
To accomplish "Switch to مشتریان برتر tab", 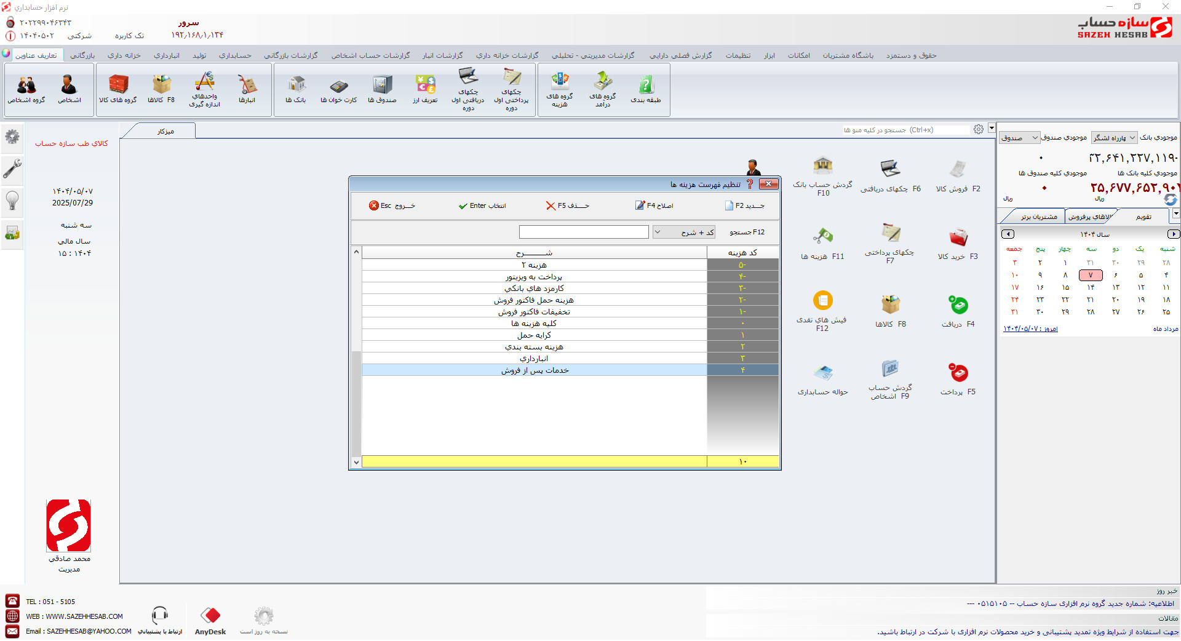I will point(1038,217).
